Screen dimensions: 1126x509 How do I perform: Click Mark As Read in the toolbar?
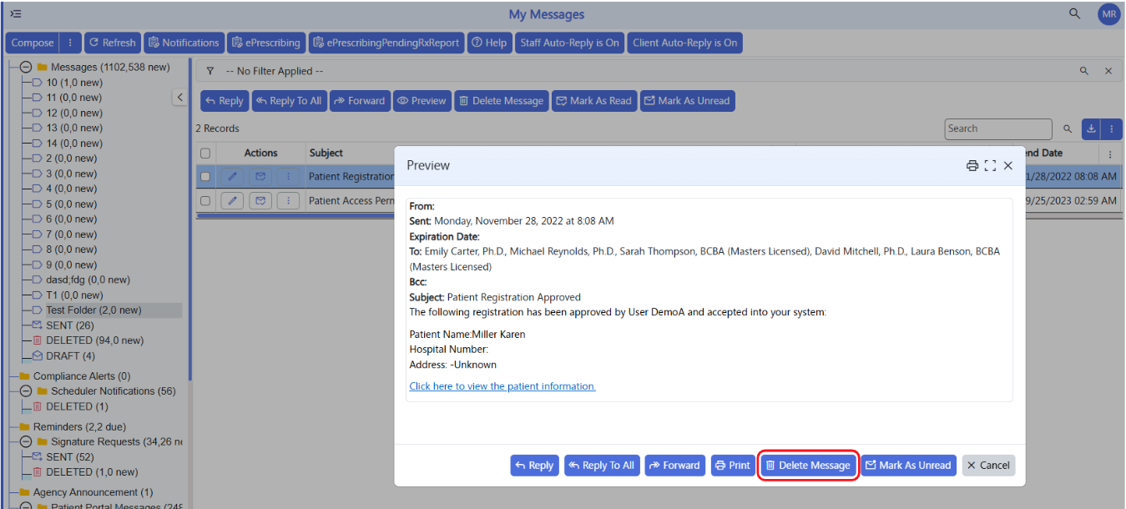594,101
